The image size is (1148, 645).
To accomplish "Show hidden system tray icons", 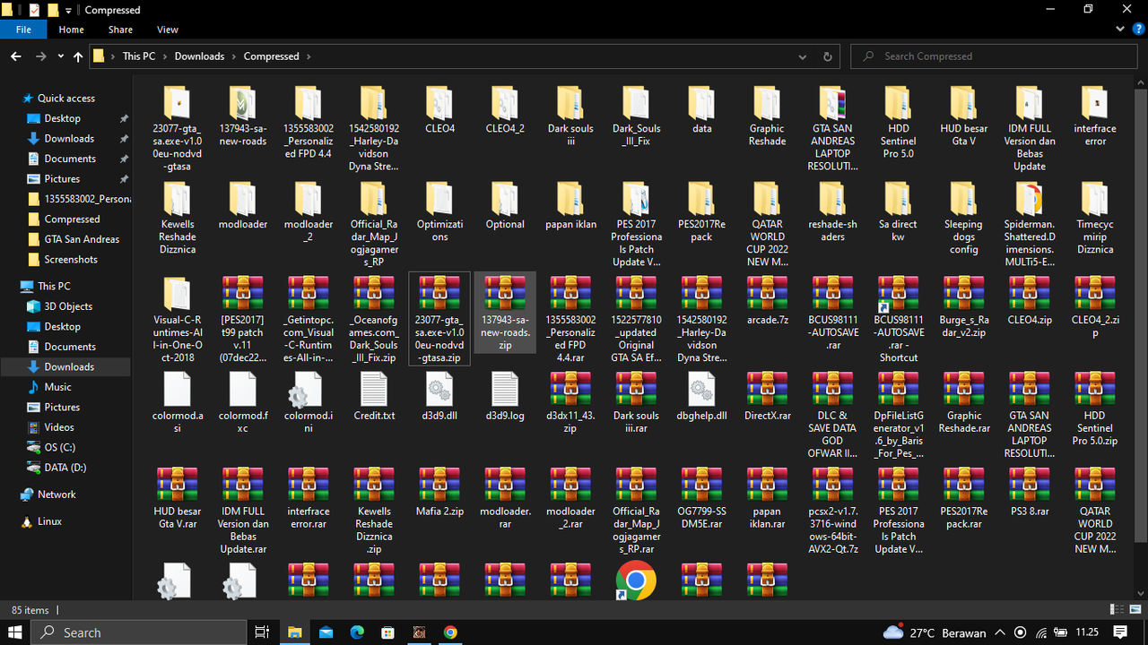I will 1000,632.
